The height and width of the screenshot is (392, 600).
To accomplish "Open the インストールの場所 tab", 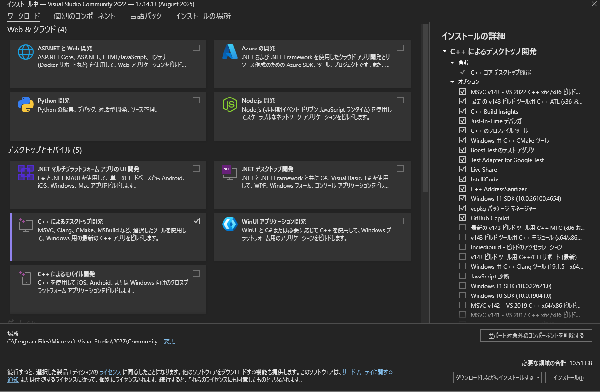I will tap(203, 16).
